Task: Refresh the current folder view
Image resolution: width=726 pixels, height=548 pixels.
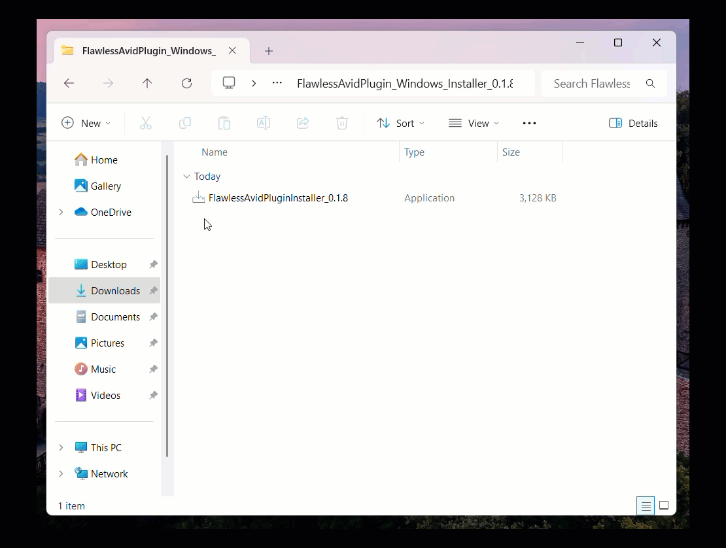Action: (186, 83)
